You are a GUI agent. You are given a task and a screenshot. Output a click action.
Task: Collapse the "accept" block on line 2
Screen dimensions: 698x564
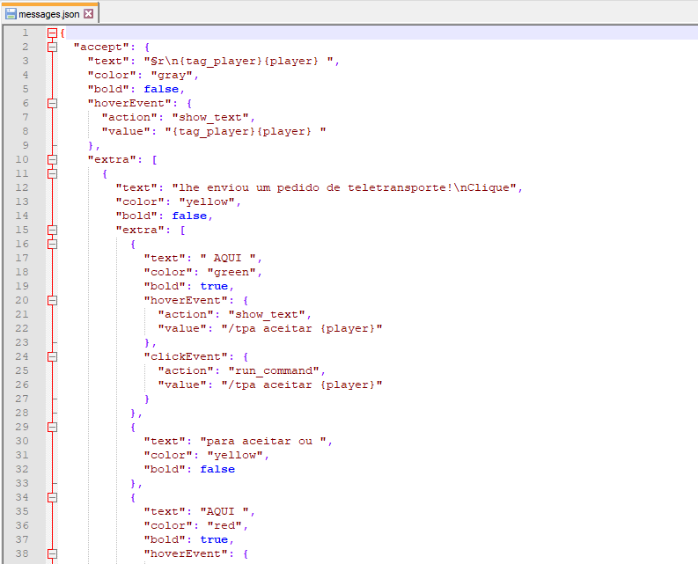pos(52,47)
